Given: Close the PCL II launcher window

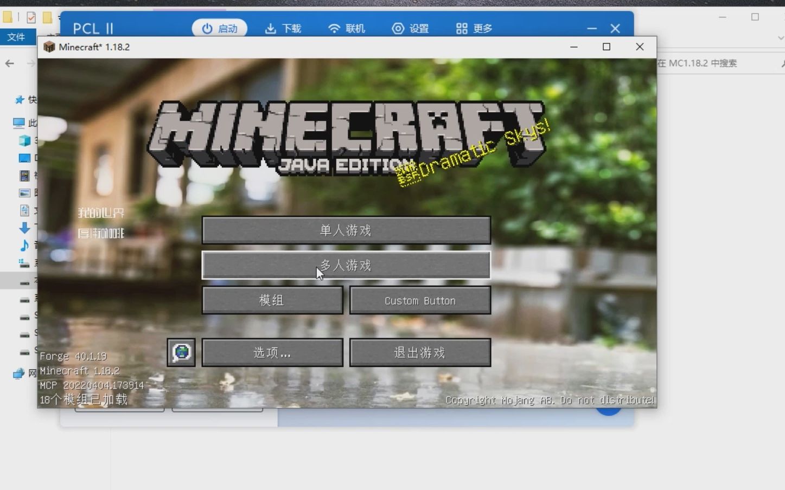Looking at the screenshot, I should 615,28.
